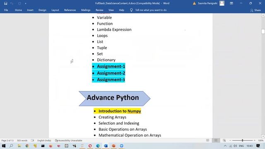This screenshot has width=265, height=149.
Task: Open PowerPoint from the taskbar
Action: (113, 146)
